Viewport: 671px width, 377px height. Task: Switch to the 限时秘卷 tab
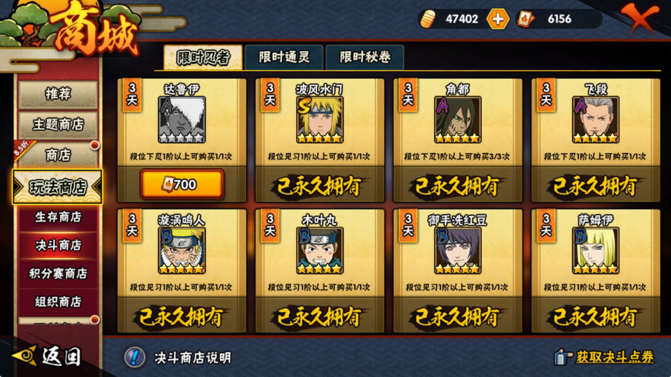tap(365, 57)
